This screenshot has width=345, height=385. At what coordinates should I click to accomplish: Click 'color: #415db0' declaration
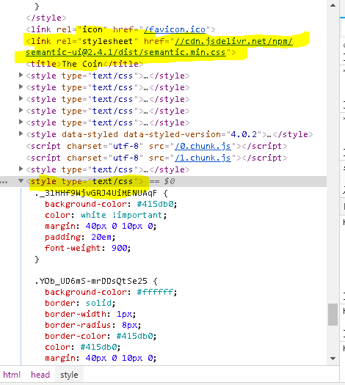pyautogui.click(x=82, y=347)
